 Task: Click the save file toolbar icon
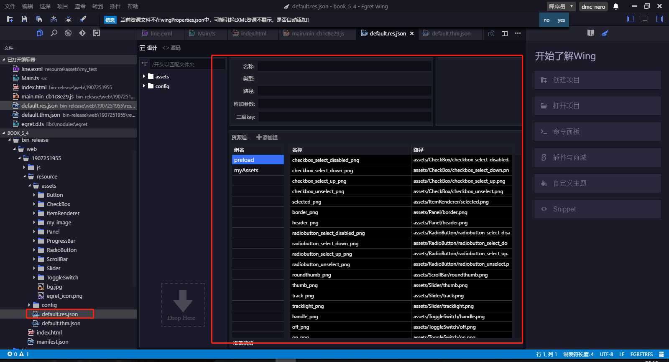coord(24,19)
